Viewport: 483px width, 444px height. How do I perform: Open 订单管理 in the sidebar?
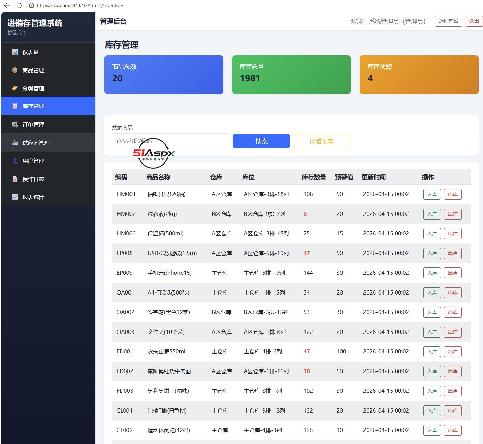(48, 125)
